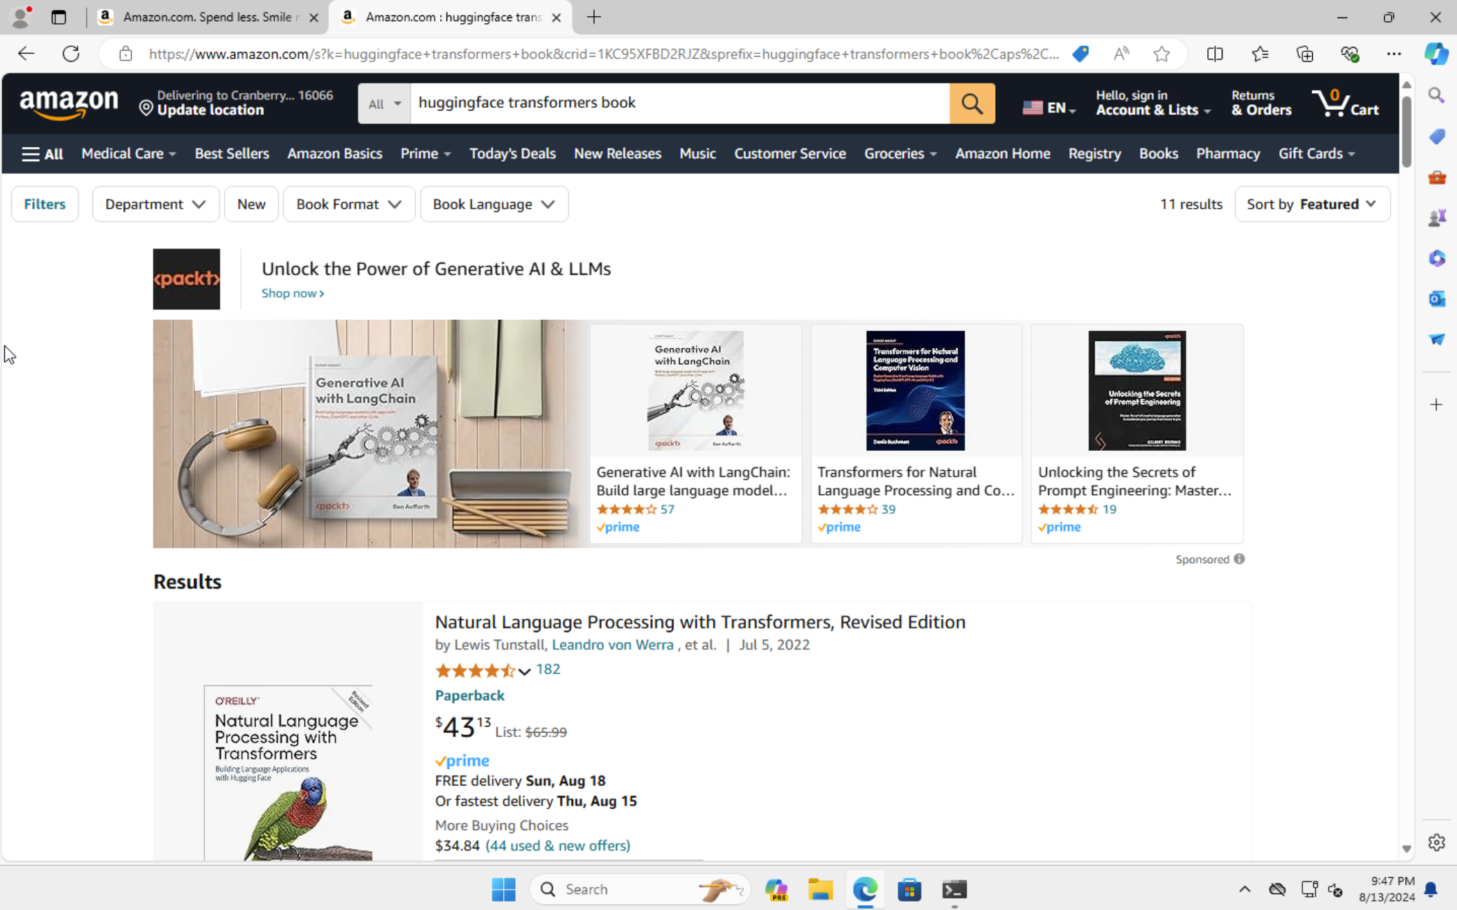Toggle the New filter chip

click(x=251, y=204)
